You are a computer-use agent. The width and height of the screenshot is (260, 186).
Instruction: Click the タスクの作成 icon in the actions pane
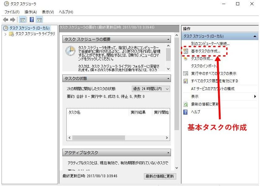(x=186, y=58)
